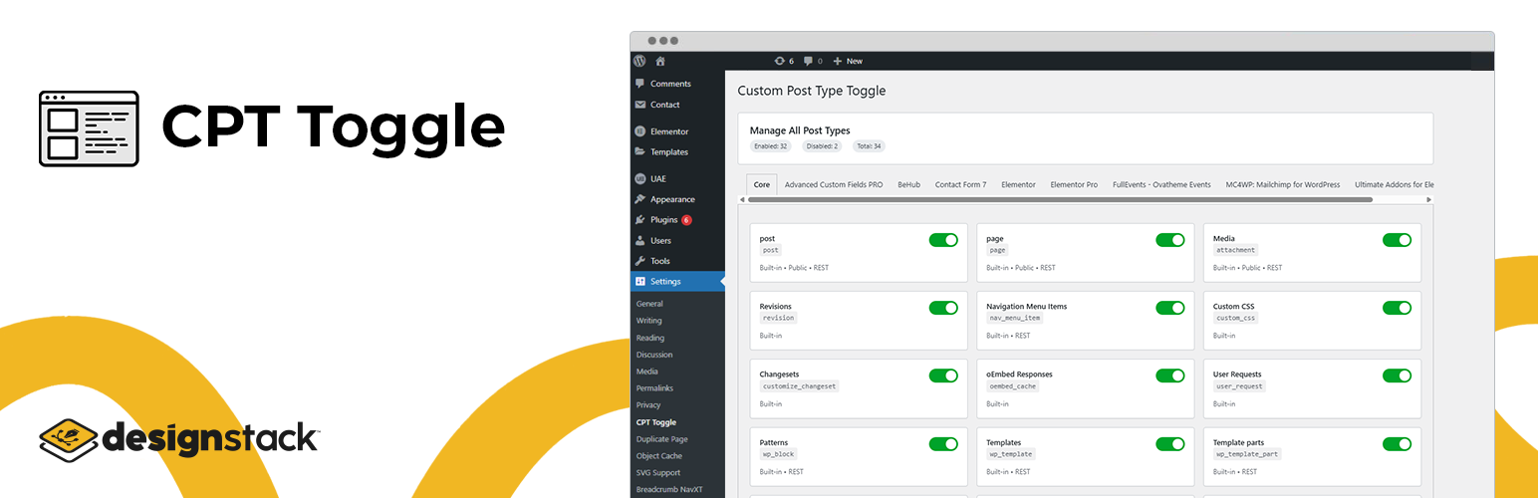Screen dimensions: 1538x498
Task: Disable the post post type toggle
Action: click(942, 240)
